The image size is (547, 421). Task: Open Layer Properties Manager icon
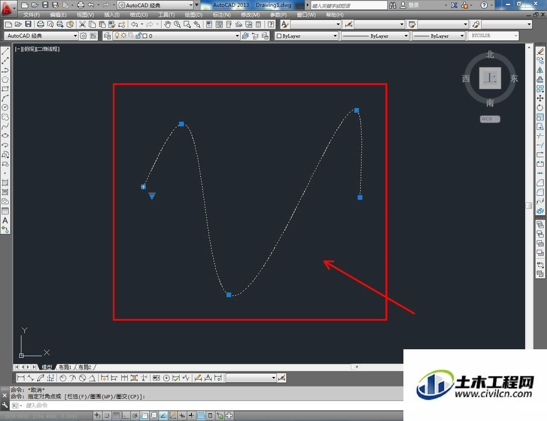pos(107,36)
